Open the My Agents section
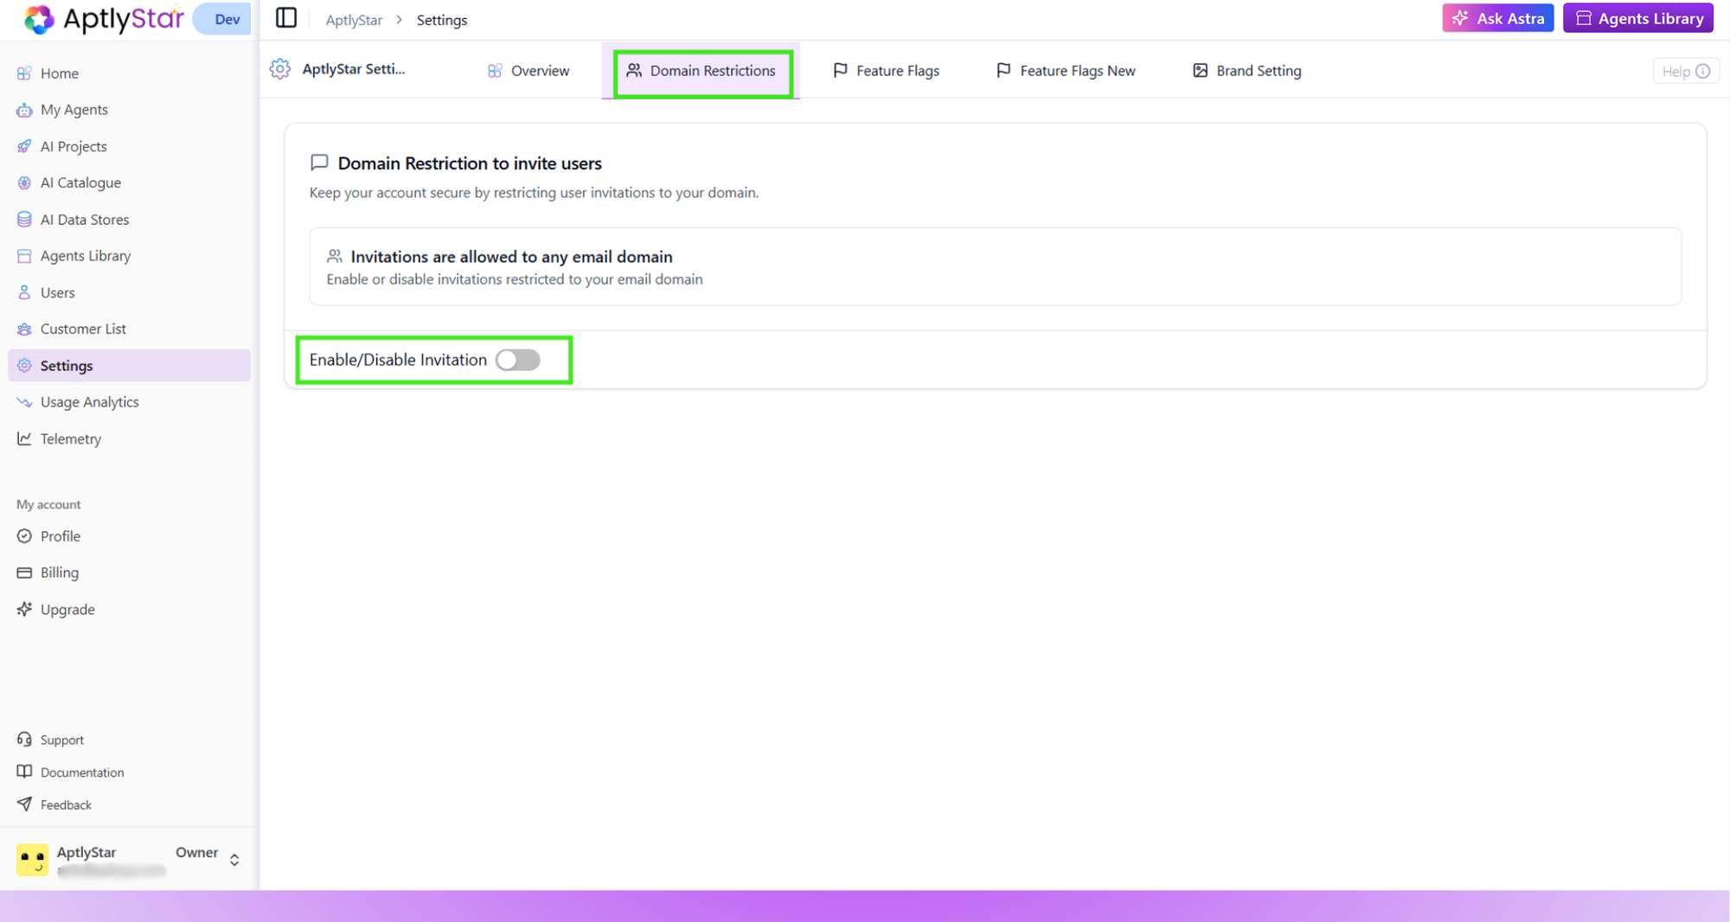 tap(74, 109)
